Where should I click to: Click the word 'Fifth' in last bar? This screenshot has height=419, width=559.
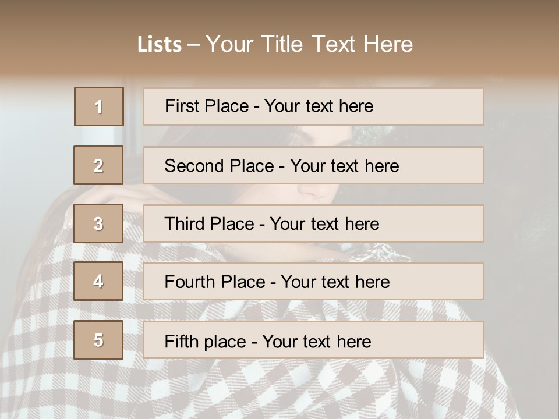pos(181,341)
